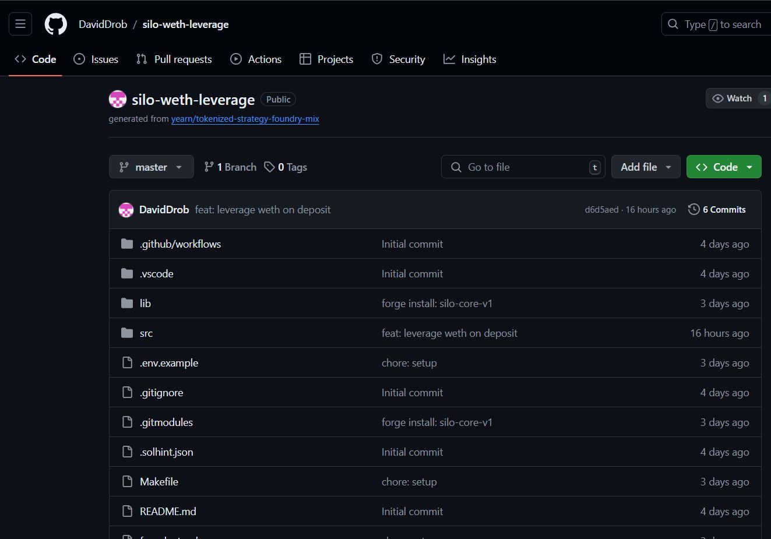Open the .env.example file
Image resolution: width=771 pixels, height=539 pixels.
(169, 362)
